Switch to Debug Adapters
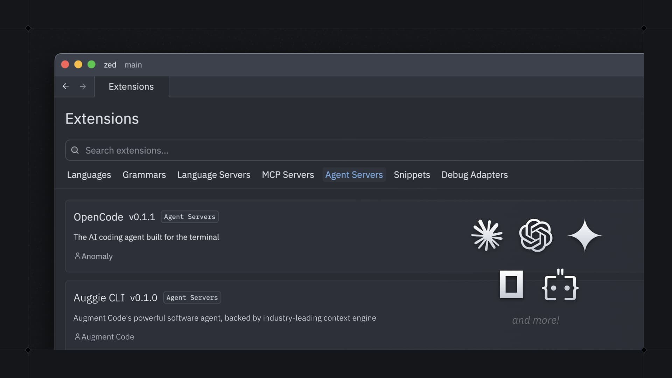 click(x=474, y=175)
